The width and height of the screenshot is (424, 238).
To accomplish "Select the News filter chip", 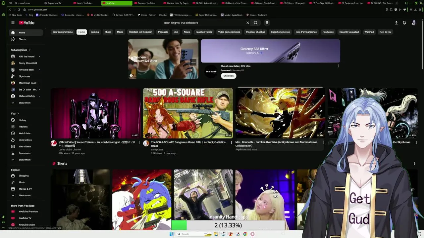I will pyautogui.click(x=187, y=32).
